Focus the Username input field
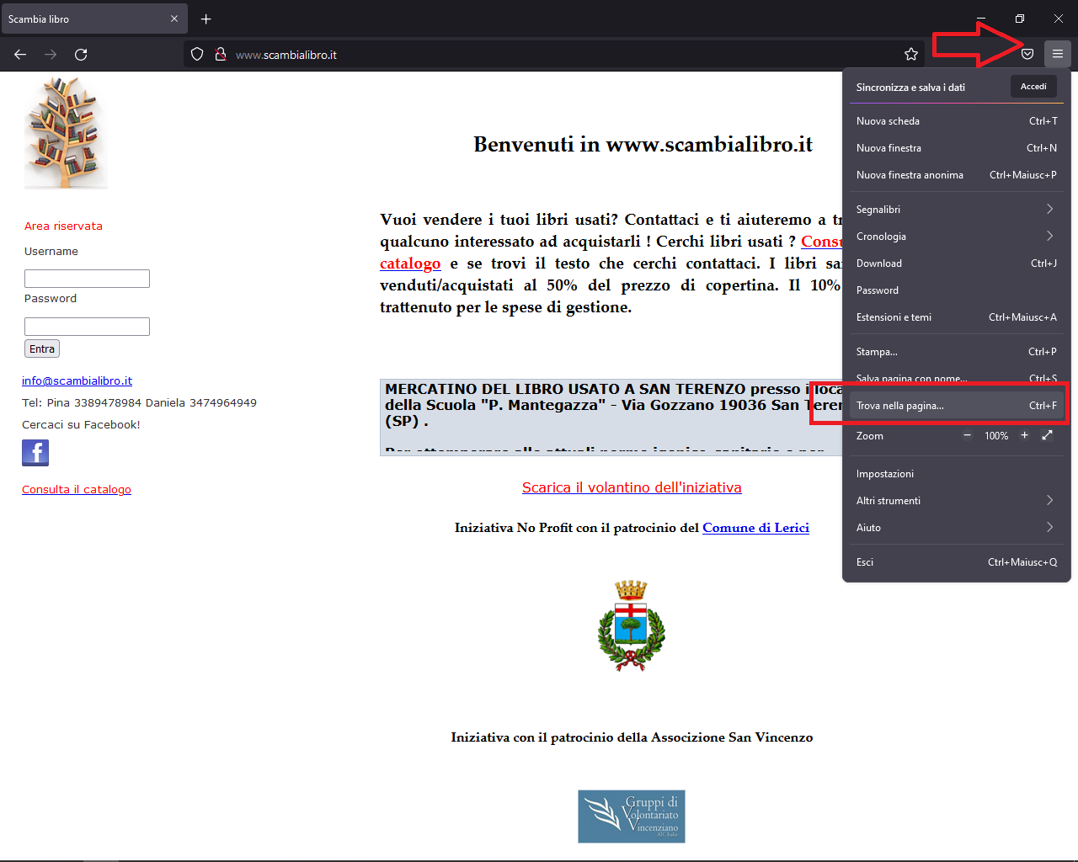Screen dimensions: 1078x862 (87, 279)
